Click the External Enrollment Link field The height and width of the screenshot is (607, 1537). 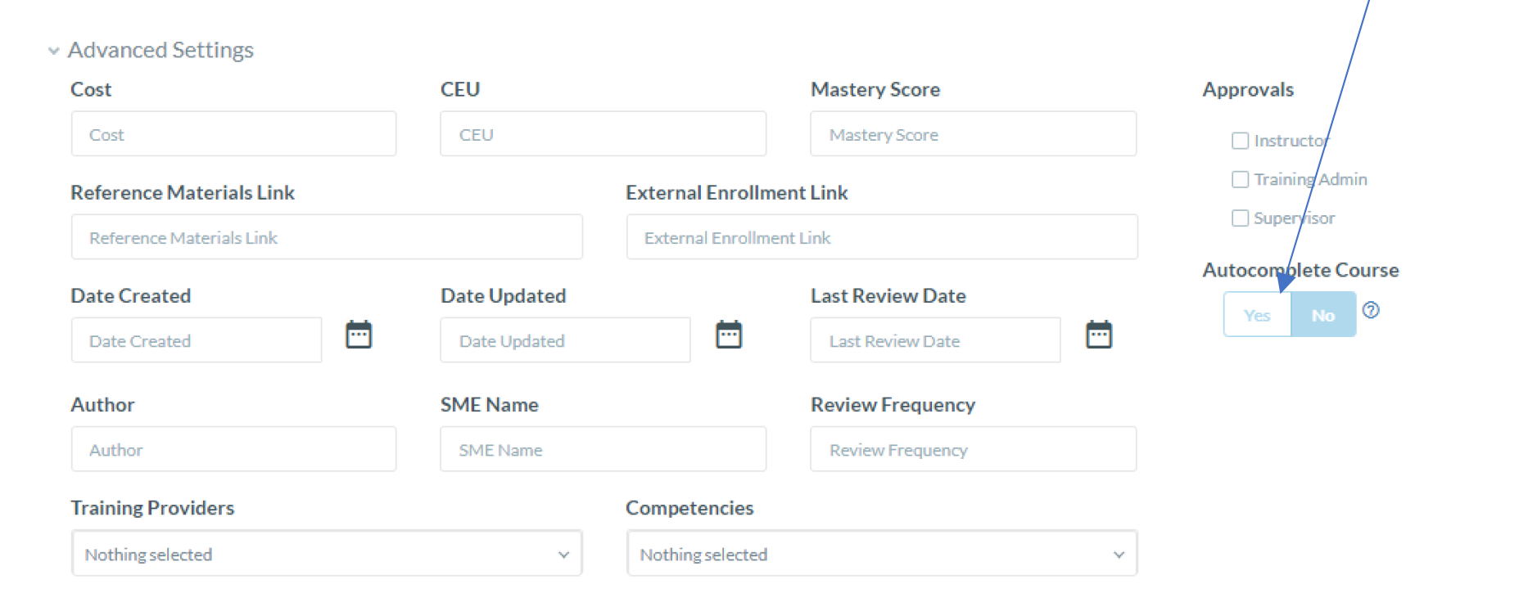click(882, 237)
